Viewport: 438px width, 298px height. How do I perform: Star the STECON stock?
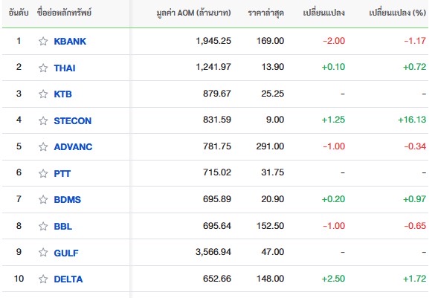(x=43, y=120)
